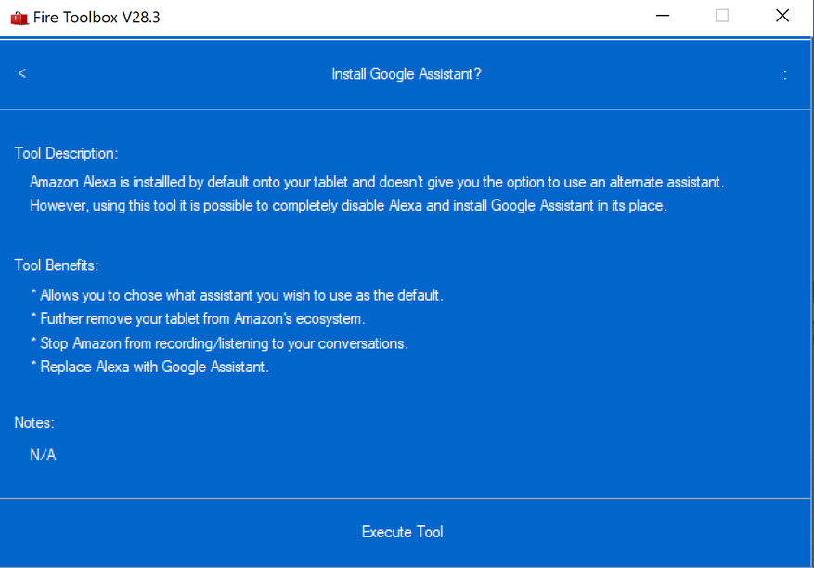Select the Notes label
814x568 pixels.
(34, 422)
